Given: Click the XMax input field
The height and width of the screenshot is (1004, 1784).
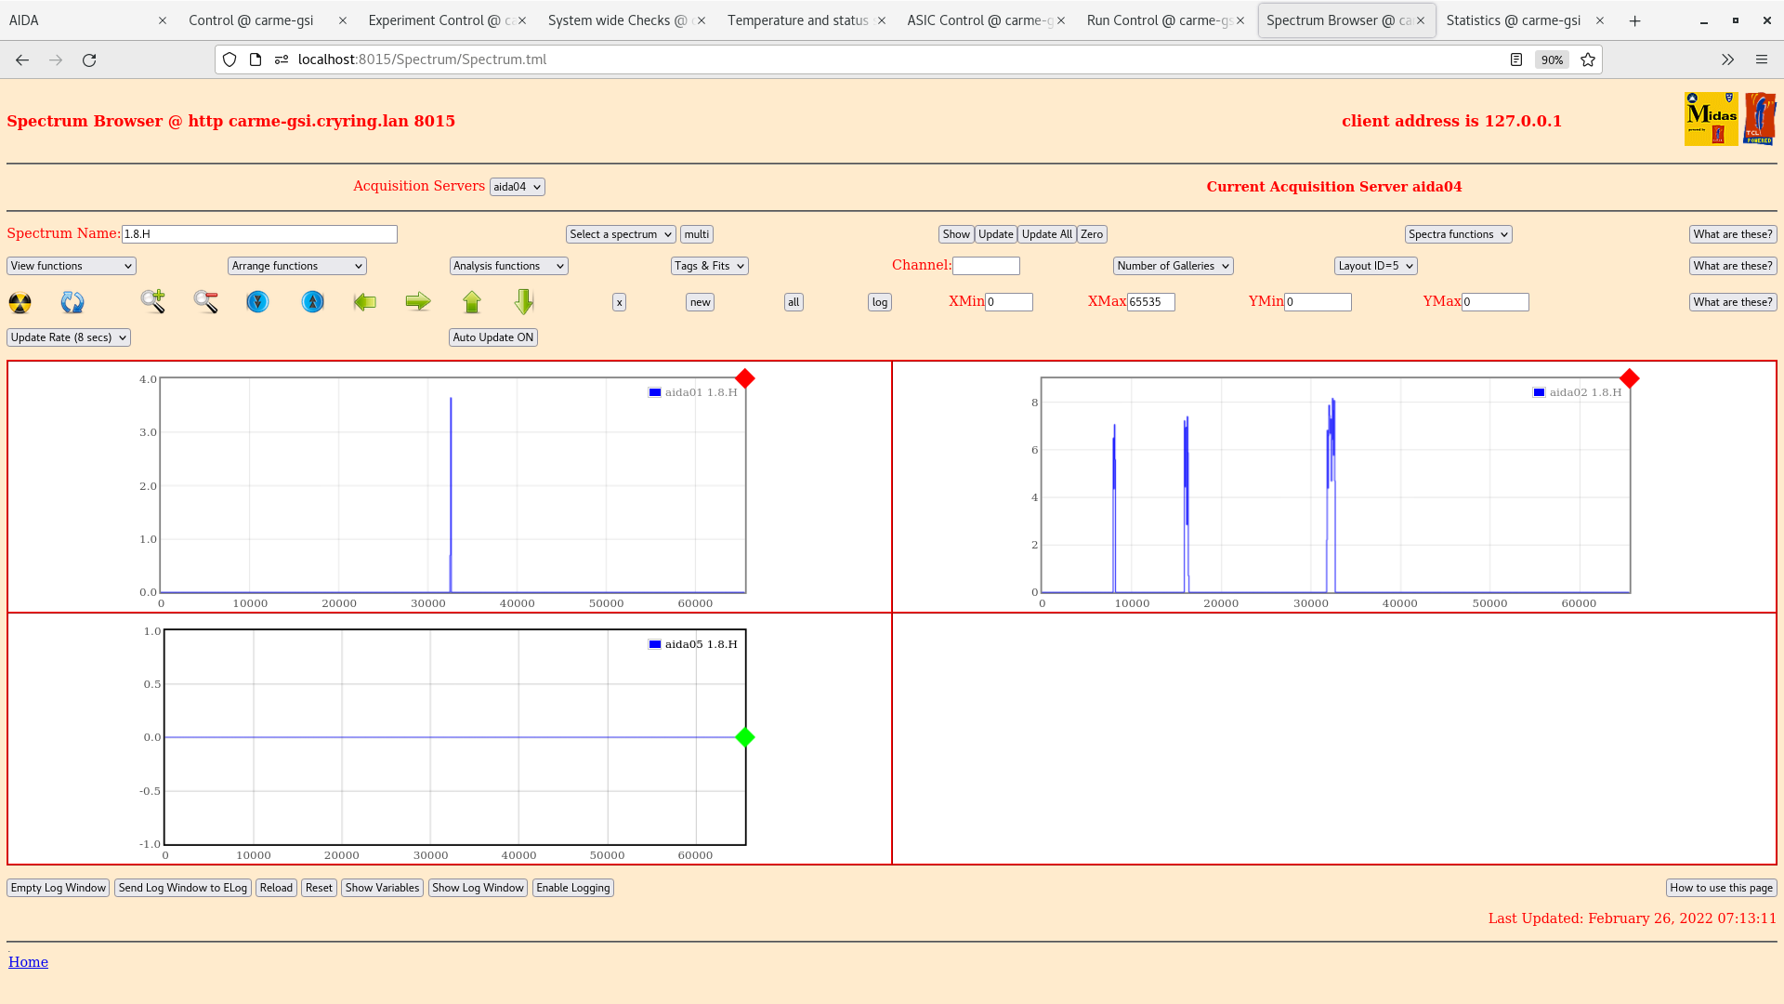Looking at the screenshot, I should (1151, 302).
